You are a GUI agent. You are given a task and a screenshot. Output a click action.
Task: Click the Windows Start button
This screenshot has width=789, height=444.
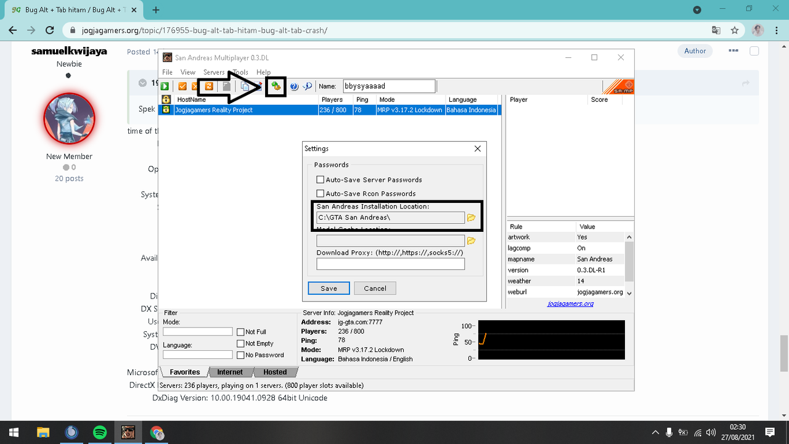coord(14,432)
